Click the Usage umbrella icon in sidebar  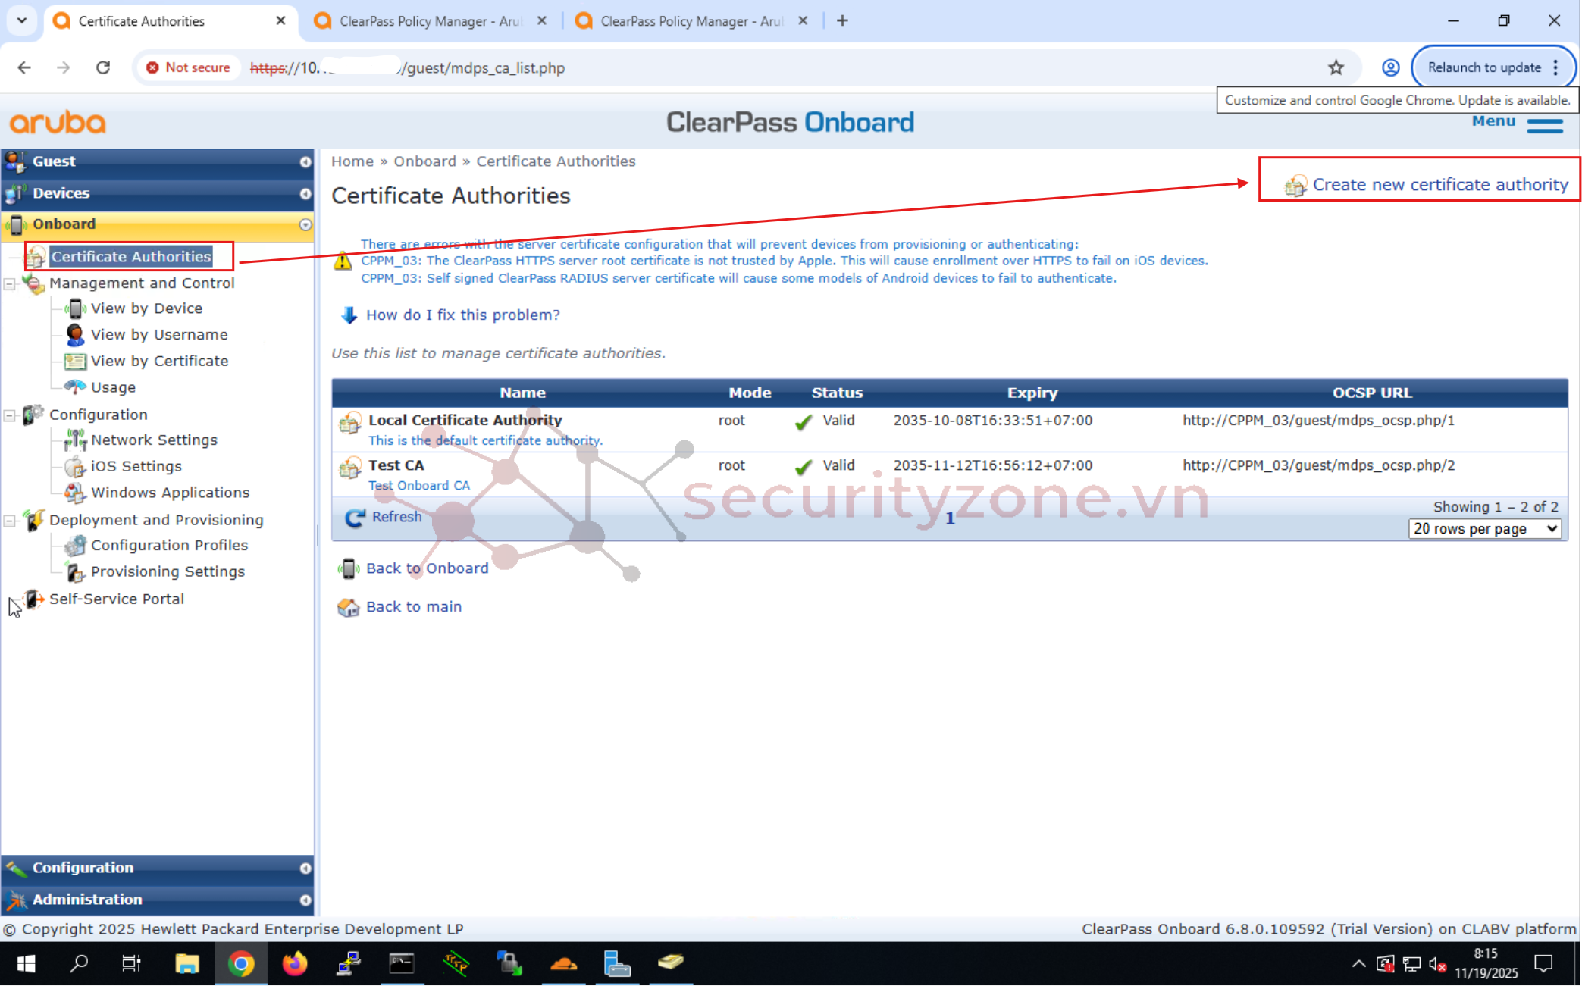click(74, 387)
